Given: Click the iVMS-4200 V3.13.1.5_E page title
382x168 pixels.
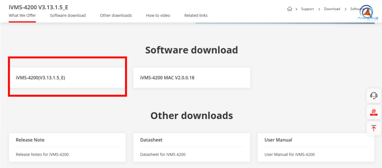Looking at the screenshot, I should point(38,7).
